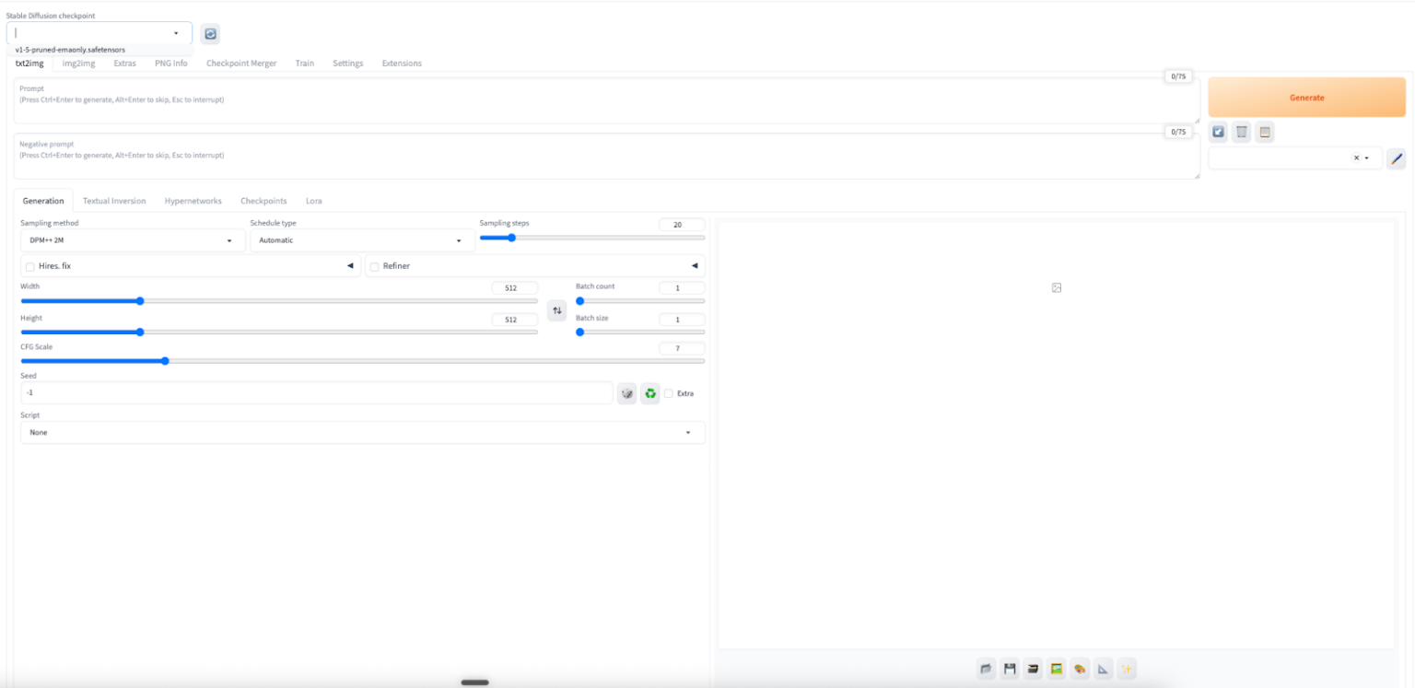Open the Checkpoint Merger tab
This screenshot has width=1415, height=688.
pos(241,64)
